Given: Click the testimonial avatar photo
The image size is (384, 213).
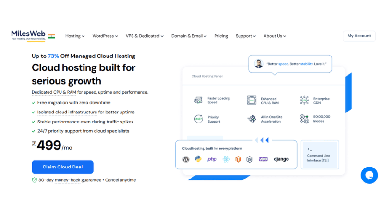Looking at the screenshot, I should [258, 64].
